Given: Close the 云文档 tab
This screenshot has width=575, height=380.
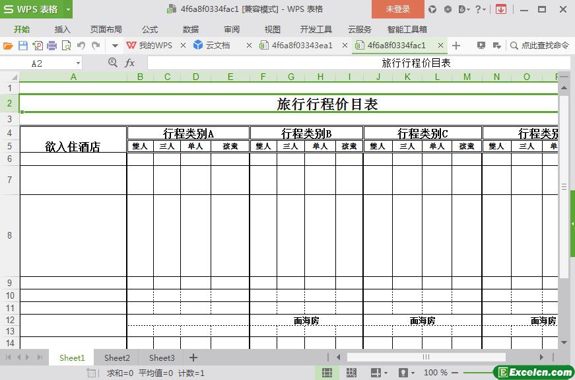Looking at the screenshot, I should (x=249, y=46).
